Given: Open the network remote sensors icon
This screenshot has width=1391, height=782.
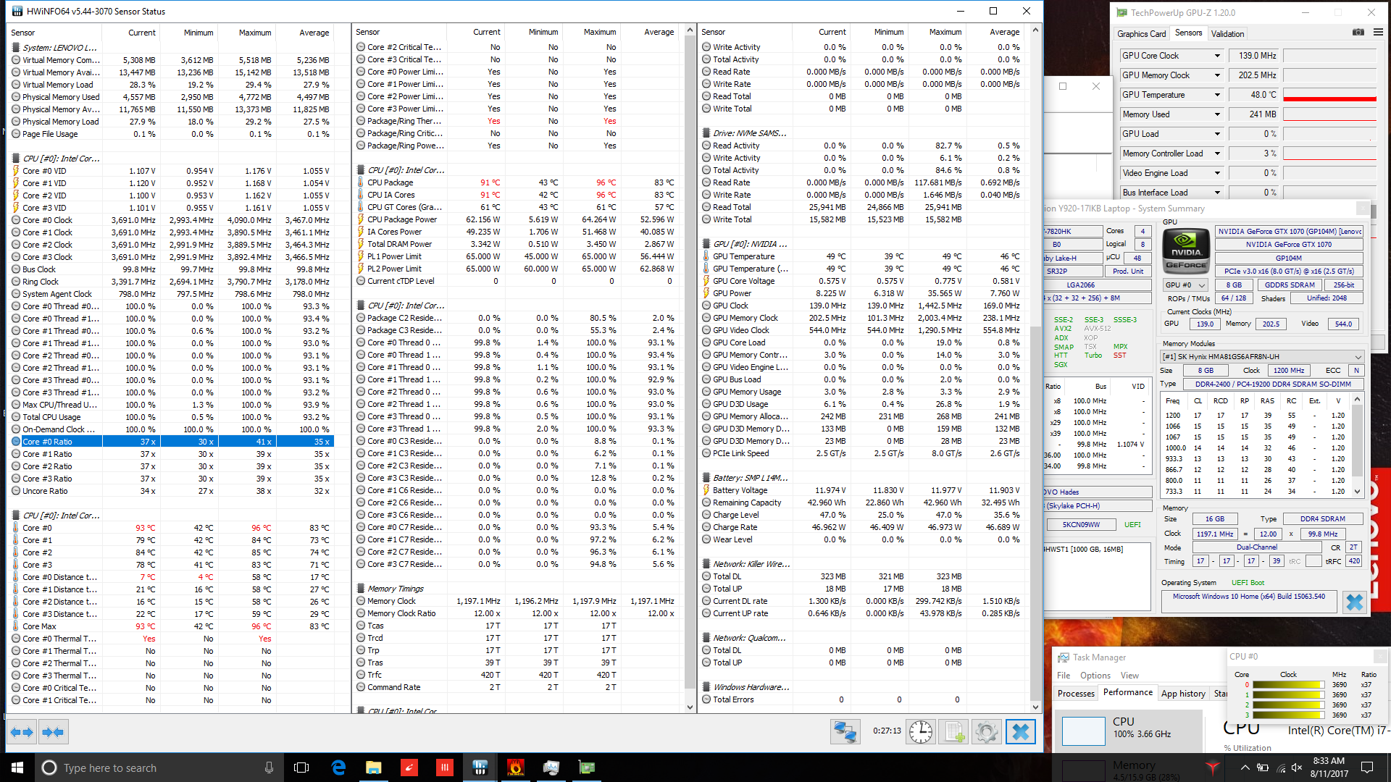Looking at the screenshot, I should click(845, 732).
